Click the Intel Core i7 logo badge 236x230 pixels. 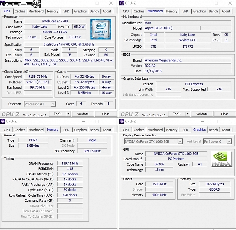101,29
